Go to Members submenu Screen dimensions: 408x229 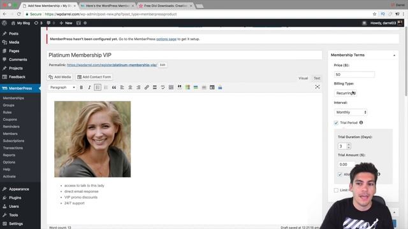point(10,134)
